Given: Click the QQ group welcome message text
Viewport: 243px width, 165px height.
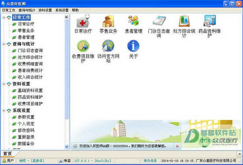Looking at the screenshot, I should (x=123, y=146).
